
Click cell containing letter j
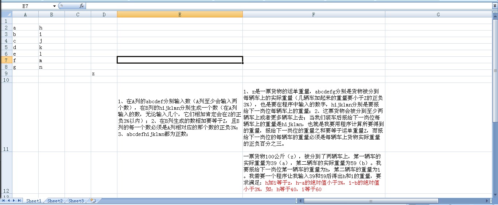(51, 41)
